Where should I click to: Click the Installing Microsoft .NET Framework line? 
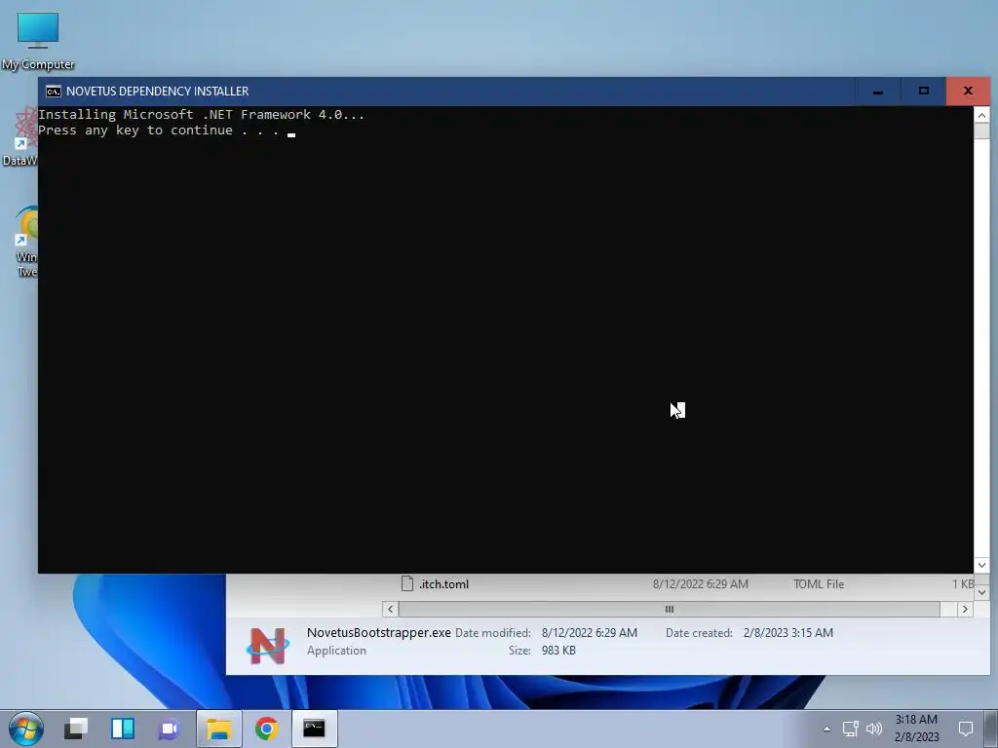click(201, 115)
